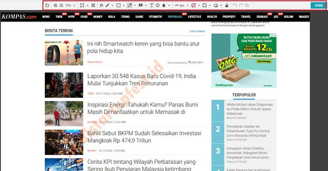Open the fill style box icon
328x171 pixels.
point(205,6)
